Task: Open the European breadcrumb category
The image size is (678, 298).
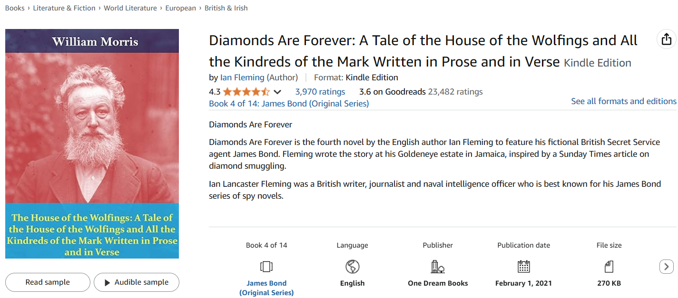Action: (181, 8)
